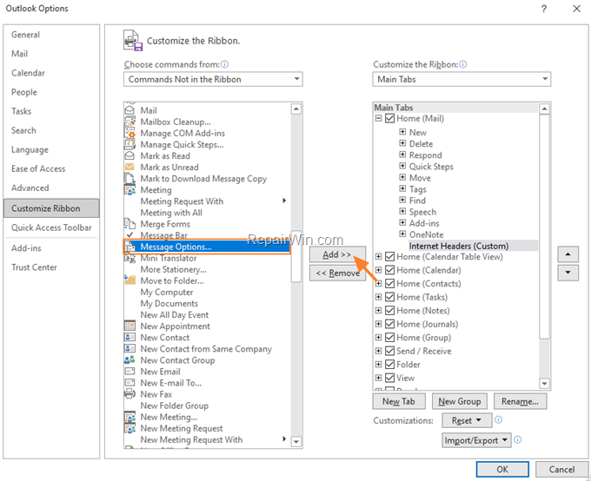This screenshot has width=591, height=481.
Task: Click the info icon beside Import/Export
Action: click(517, 439)
